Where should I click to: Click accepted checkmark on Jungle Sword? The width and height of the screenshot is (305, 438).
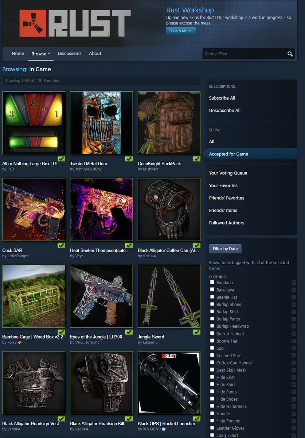[197, 332]
